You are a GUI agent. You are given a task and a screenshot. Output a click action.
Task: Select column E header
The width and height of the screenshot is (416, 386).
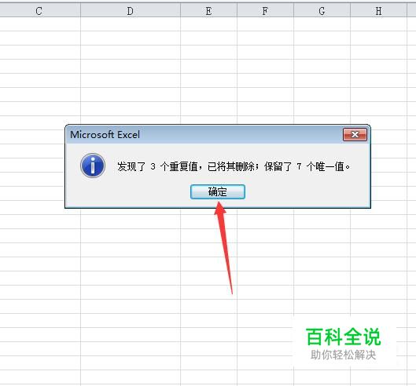(x=208, y=11)
